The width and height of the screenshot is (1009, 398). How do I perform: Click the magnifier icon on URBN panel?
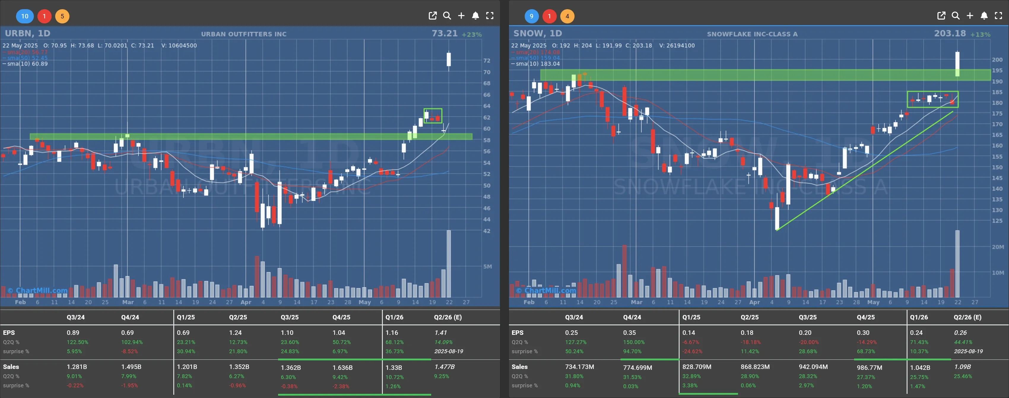(447, 16)
